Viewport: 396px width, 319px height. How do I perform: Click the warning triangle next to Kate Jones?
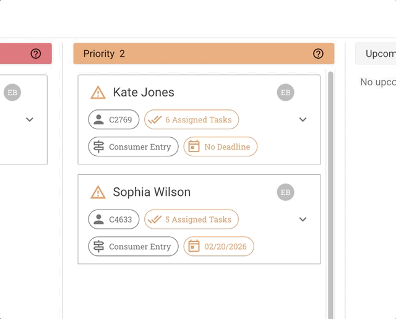point(98,93)
